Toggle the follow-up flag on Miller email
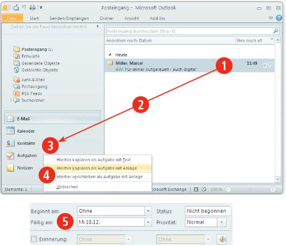 (x=270, y=65)
